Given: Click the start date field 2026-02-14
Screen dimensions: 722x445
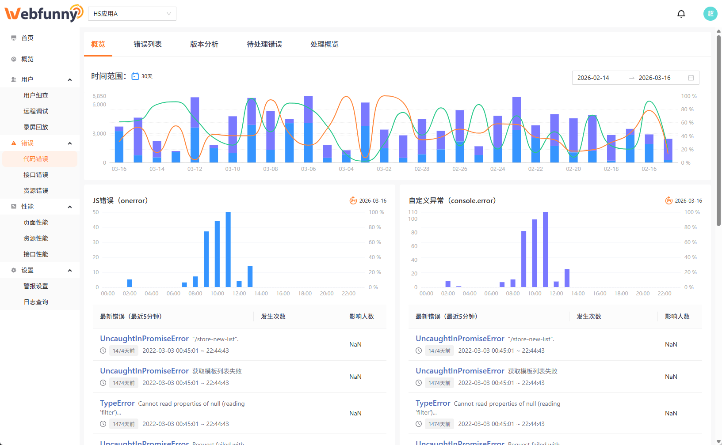Looking at the screenshot, I should pyautogui.click(x=593, y=77).
